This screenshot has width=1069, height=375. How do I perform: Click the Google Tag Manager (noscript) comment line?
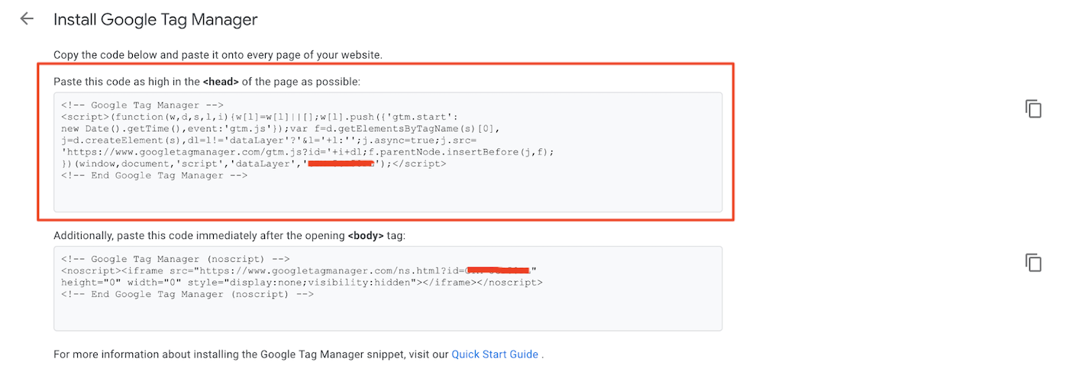tap(176, 259)
